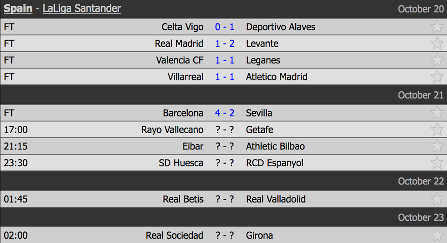Image resolution: width=447 pixels, height=243 pixels.
Task: Open the Real Madrid 1 - 2 score details
Action: click(224, 44)
